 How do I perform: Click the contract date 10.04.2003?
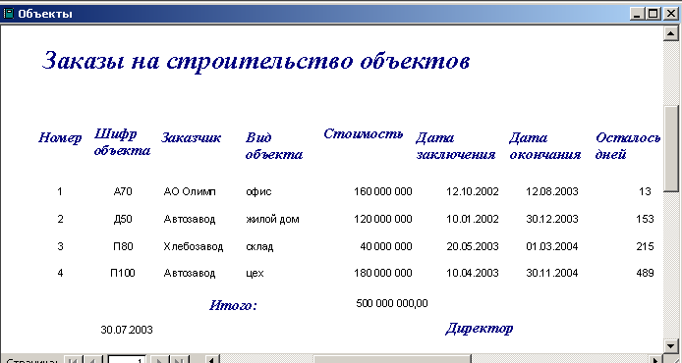[473, 273]
